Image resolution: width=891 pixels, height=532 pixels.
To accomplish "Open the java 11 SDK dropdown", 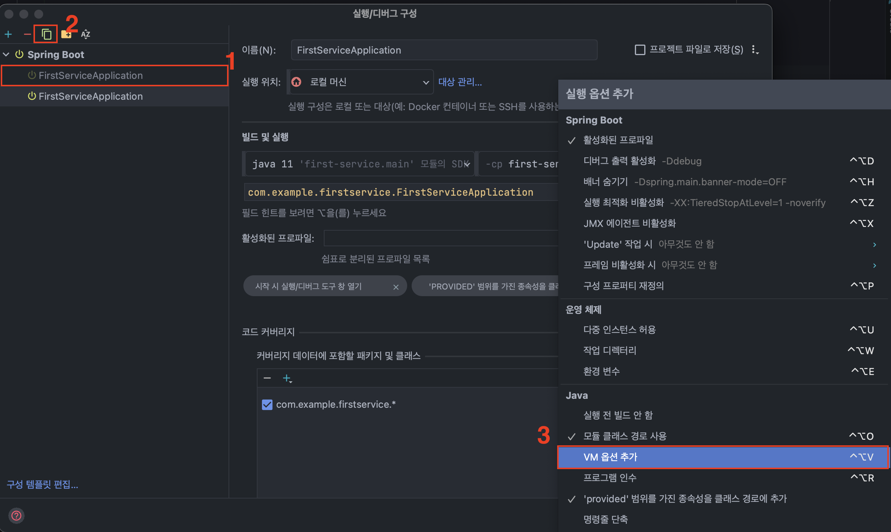I will tap(360, 164).
